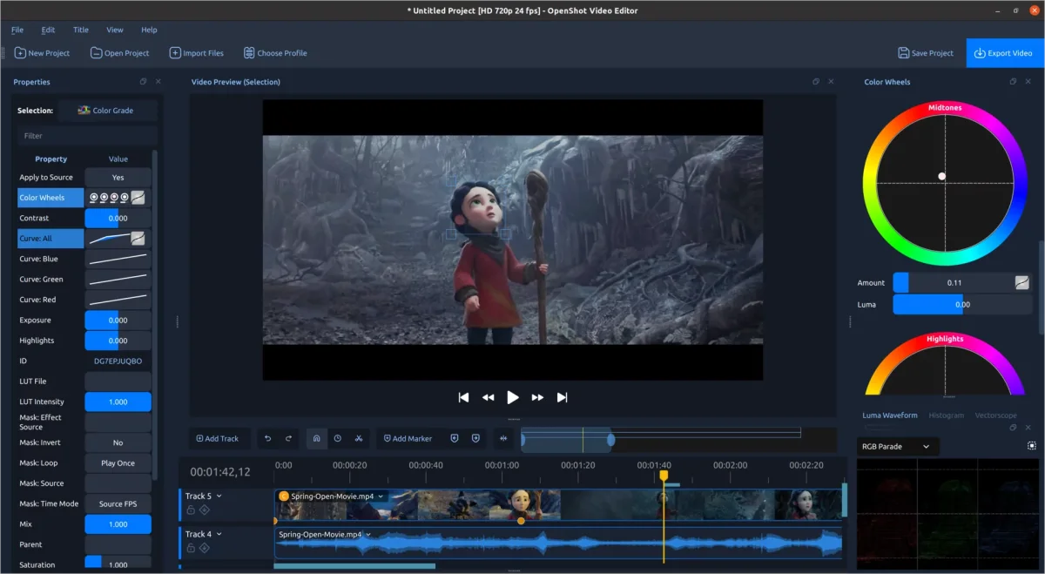
Task: Click the previous marker shield icon
Action: click(454, 438)
